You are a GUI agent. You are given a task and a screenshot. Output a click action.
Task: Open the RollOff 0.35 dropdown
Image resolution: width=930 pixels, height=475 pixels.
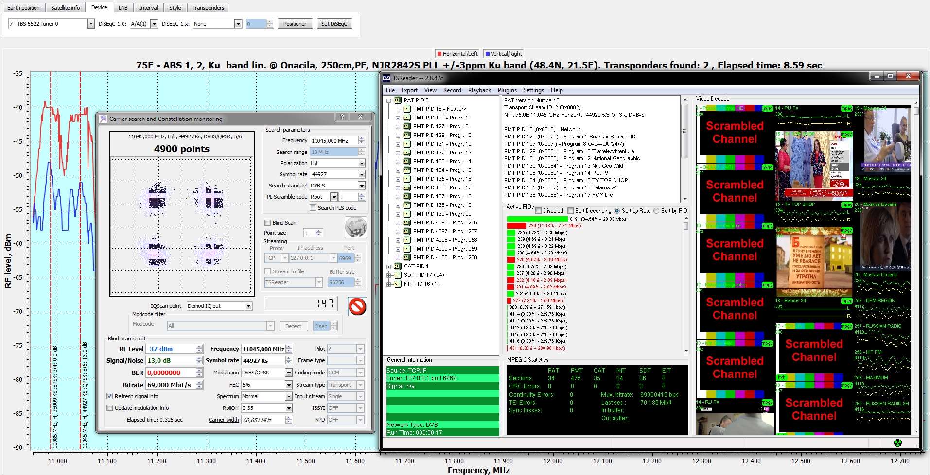point(289,408)
